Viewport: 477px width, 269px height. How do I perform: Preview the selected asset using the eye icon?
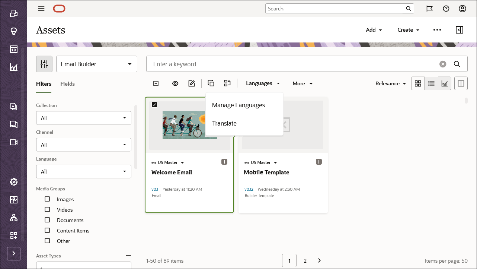click(x=175, y=83)
